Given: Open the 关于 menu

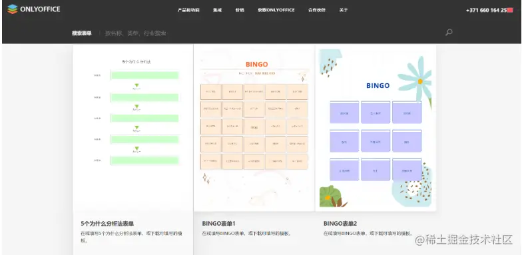Looking at the screenshot, I should pos(344,10).
